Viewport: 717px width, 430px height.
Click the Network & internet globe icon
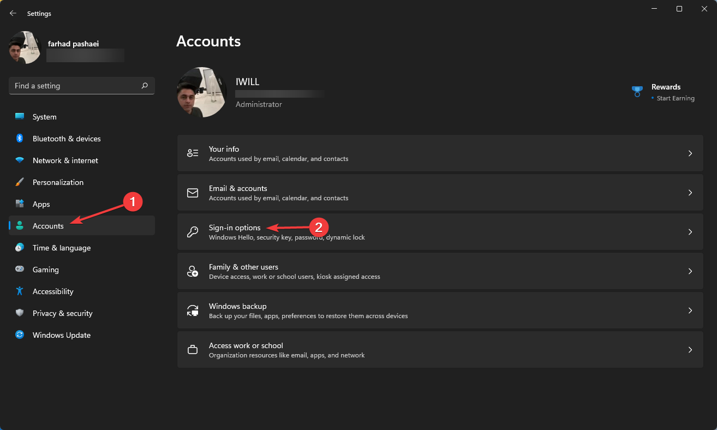click(x=19, y=160)
